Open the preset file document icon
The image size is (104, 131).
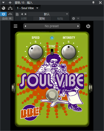tap(17, 14)
